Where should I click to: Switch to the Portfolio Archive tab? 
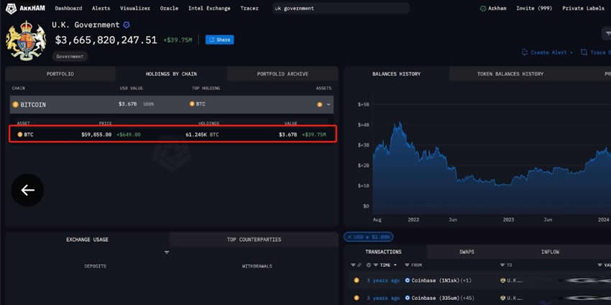coord(282,74)
